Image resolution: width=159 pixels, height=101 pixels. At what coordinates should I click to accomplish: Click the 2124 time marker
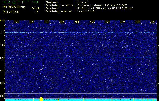click(62, 22)
